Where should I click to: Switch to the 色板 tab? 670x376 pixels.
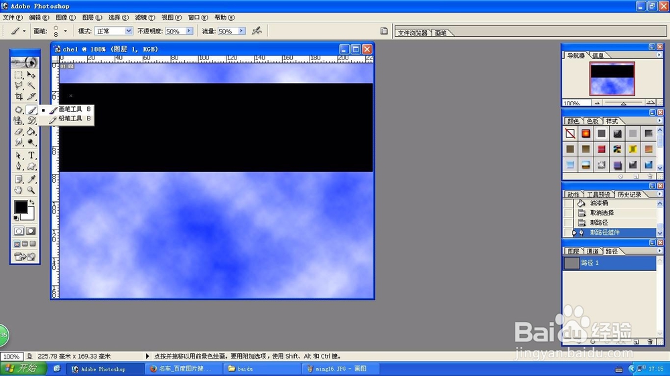click(592, 121)
